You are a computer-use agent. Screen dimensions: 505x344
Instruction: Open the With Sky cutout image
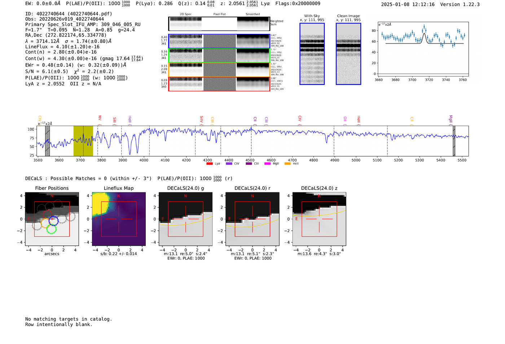(x=312, y=54)
